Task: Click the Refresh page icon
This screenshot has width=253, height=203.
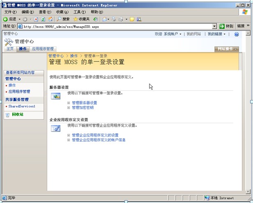Action: click(x=43, y=19)
